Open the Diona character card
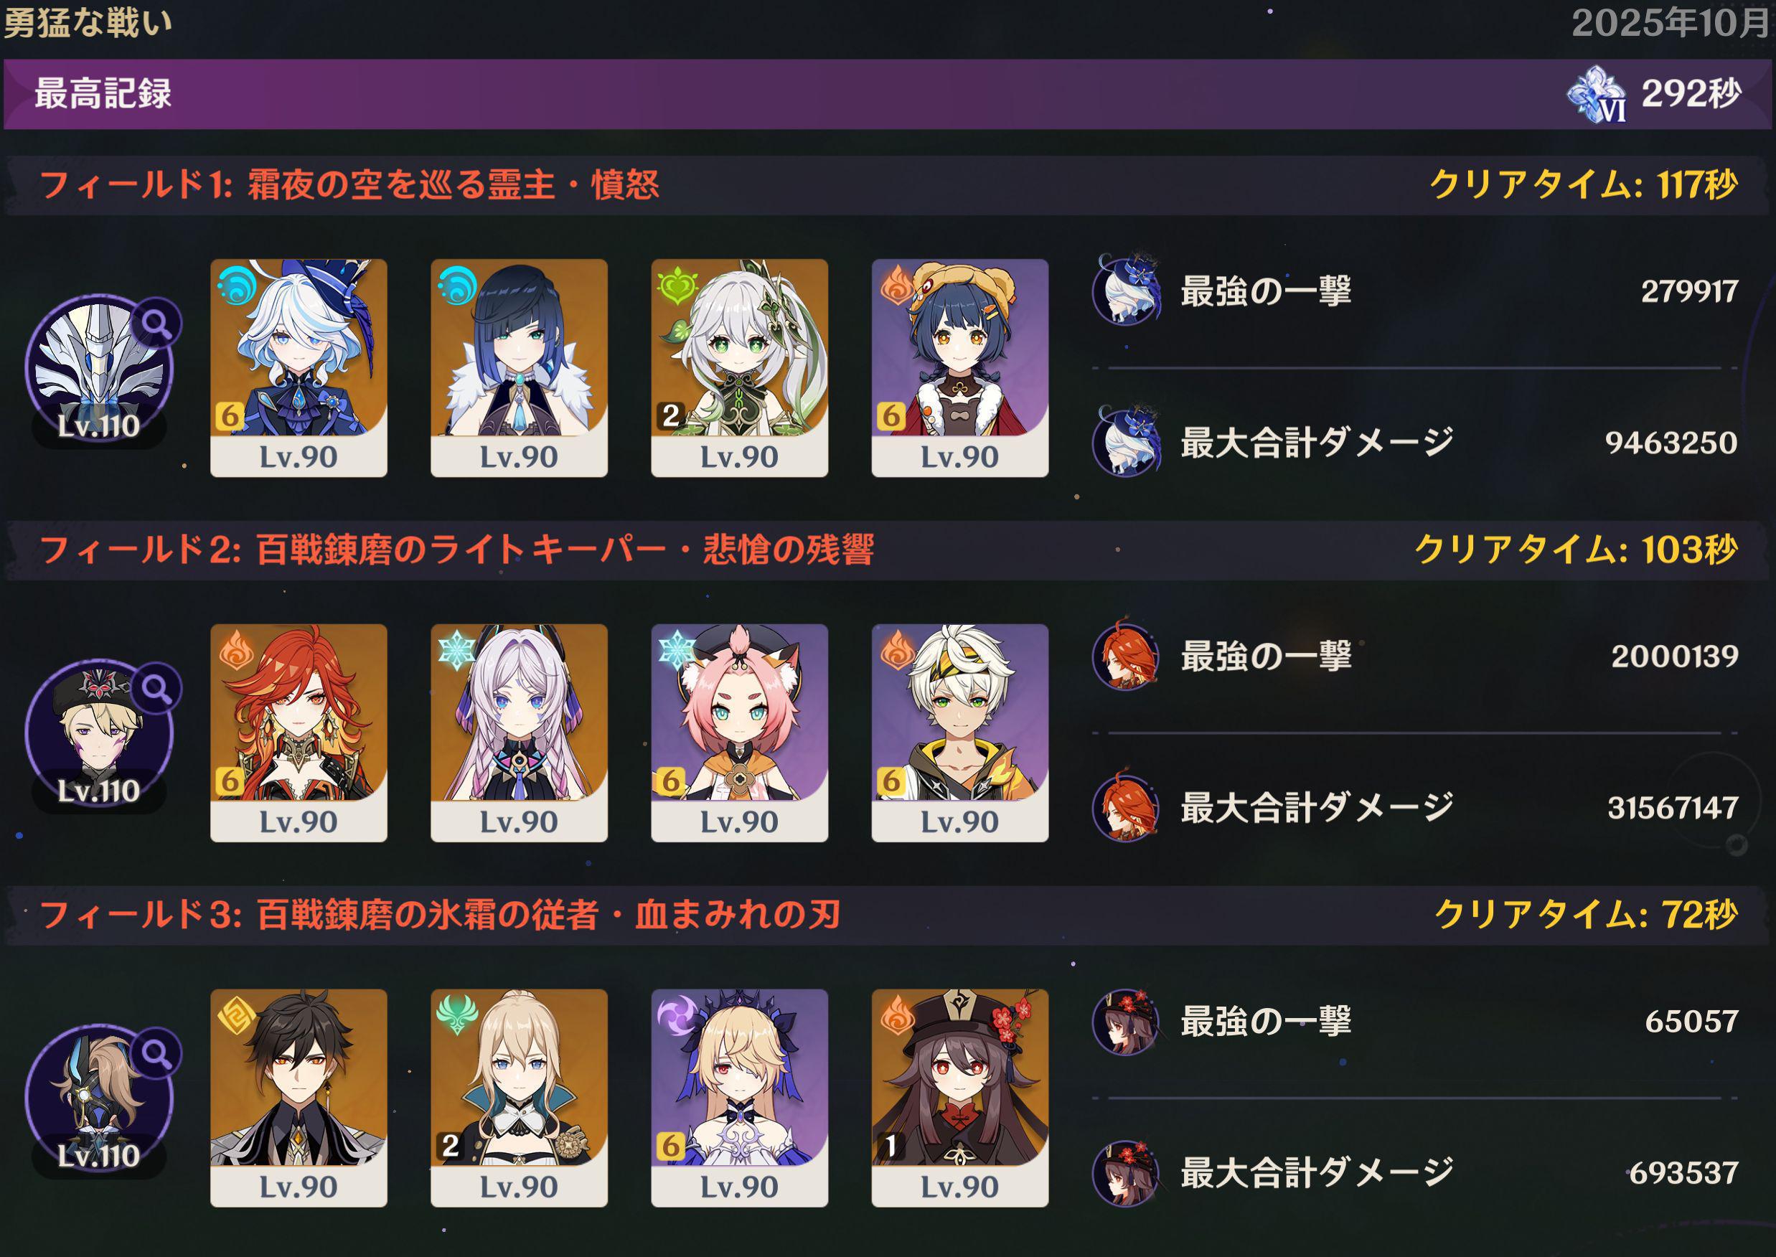The height and width of the screenshot is (1257, 1776). click(739, 733)
